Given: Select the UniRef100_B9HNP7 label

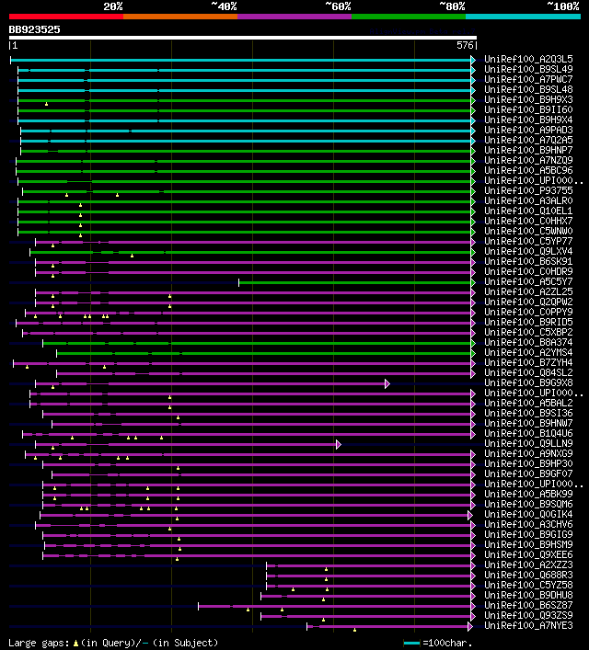Looking at the screenshot, I should (528, 150).
